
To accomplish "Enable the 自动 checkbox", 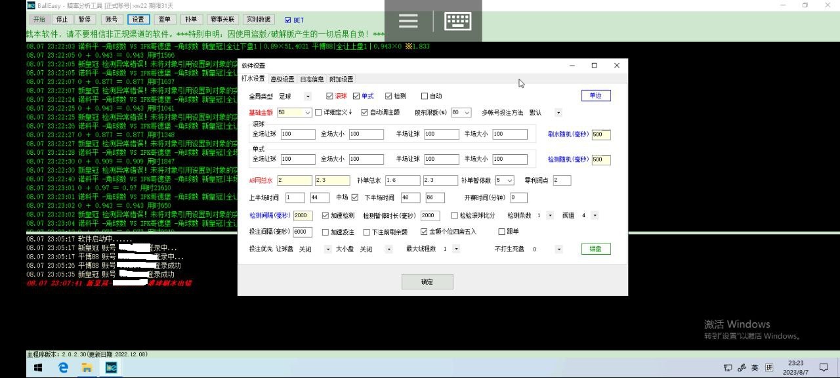I will [425, 96].
